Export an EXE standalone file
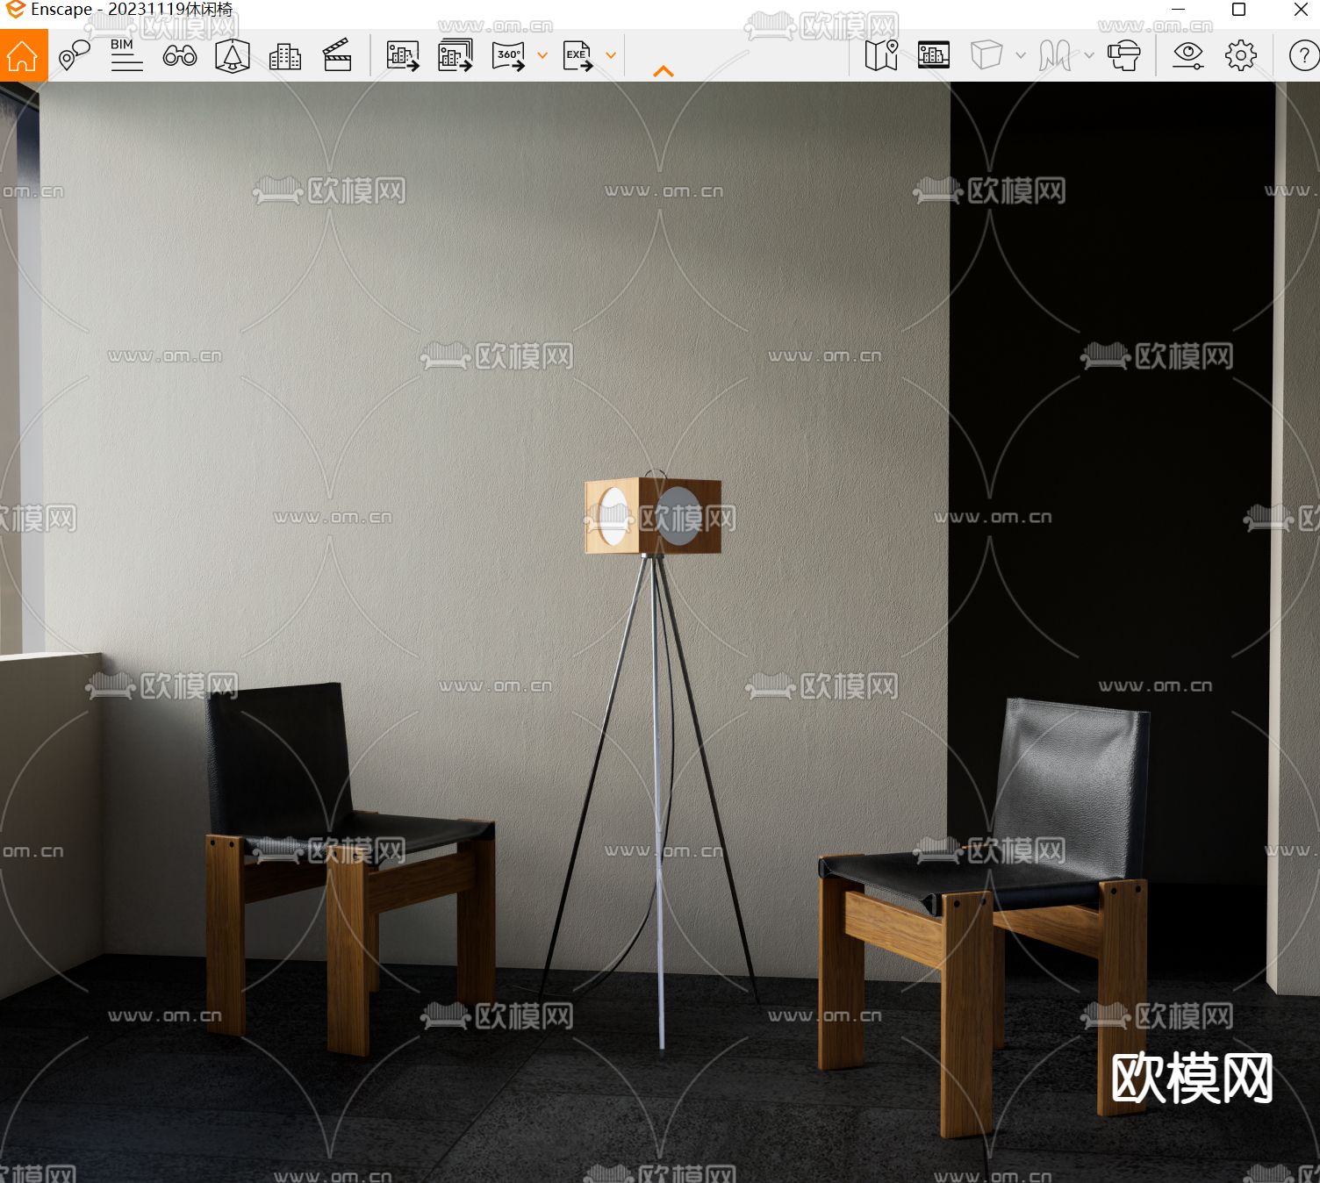This screenshot has height=1183, width=1320. pyautogui.click(x=578, y=55)
